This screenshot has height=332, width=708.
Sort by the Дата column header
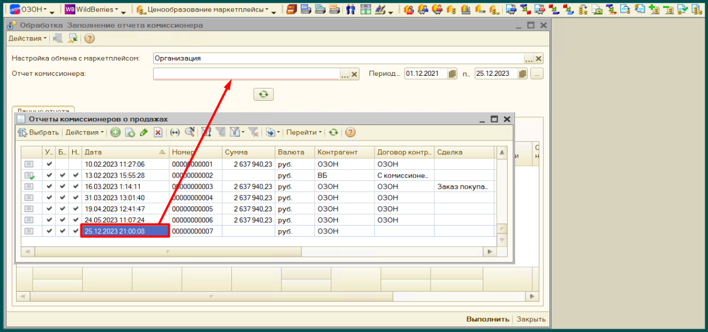125,152
